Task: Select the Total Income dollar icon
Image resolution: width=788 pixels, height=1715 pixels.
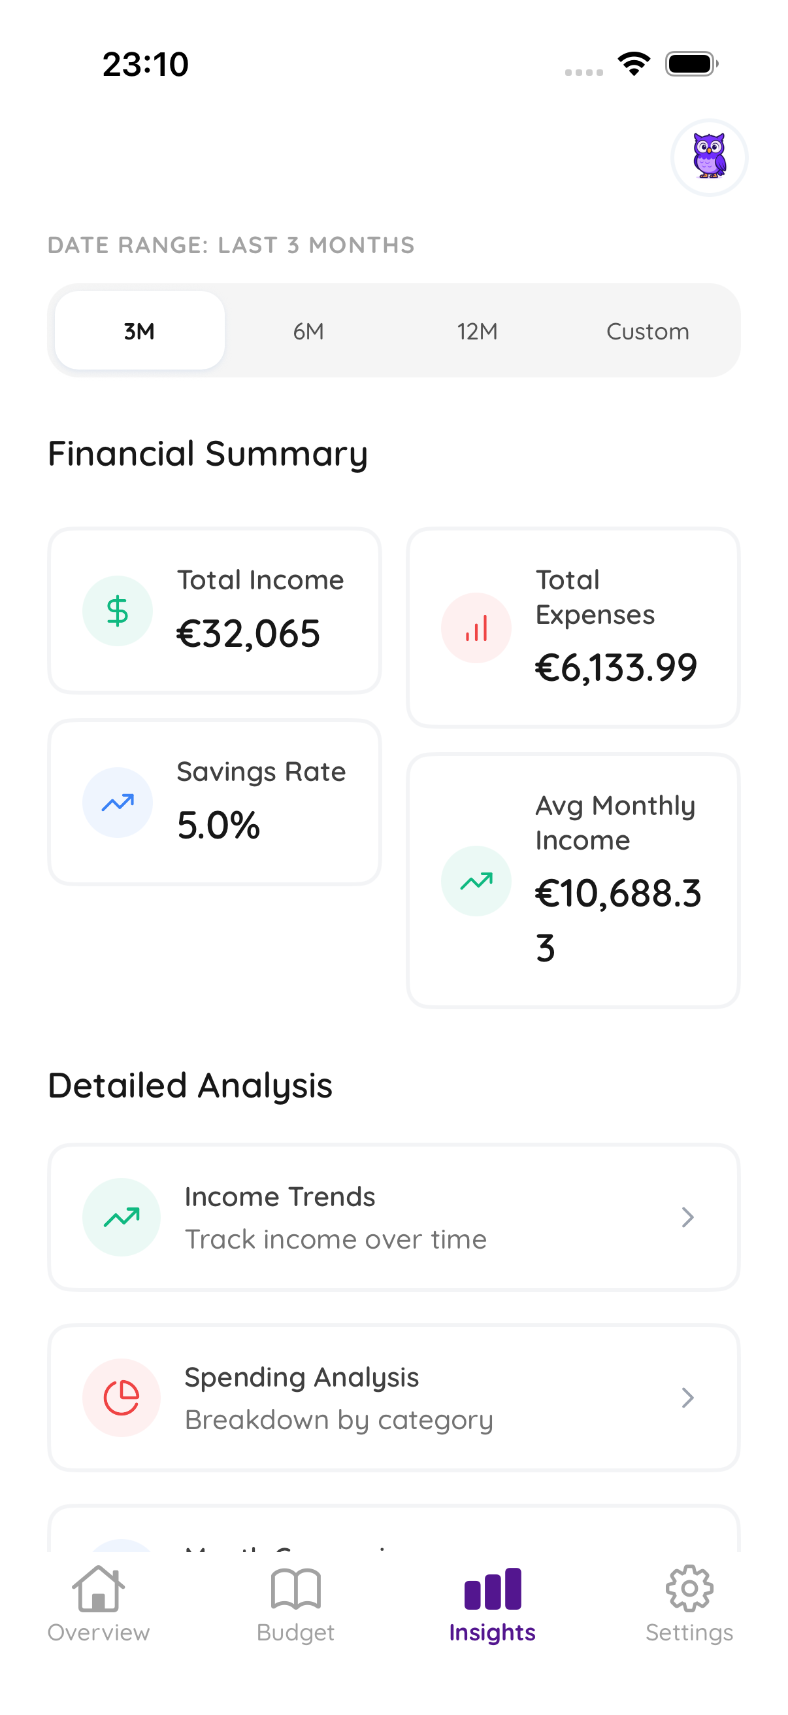Action: (117, 610)
